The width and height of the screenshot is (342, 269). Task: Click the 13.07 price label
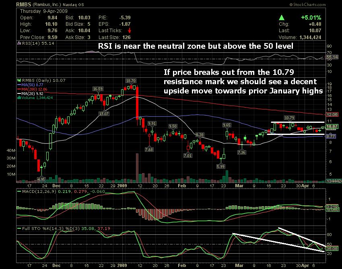[x=104, y=114]
